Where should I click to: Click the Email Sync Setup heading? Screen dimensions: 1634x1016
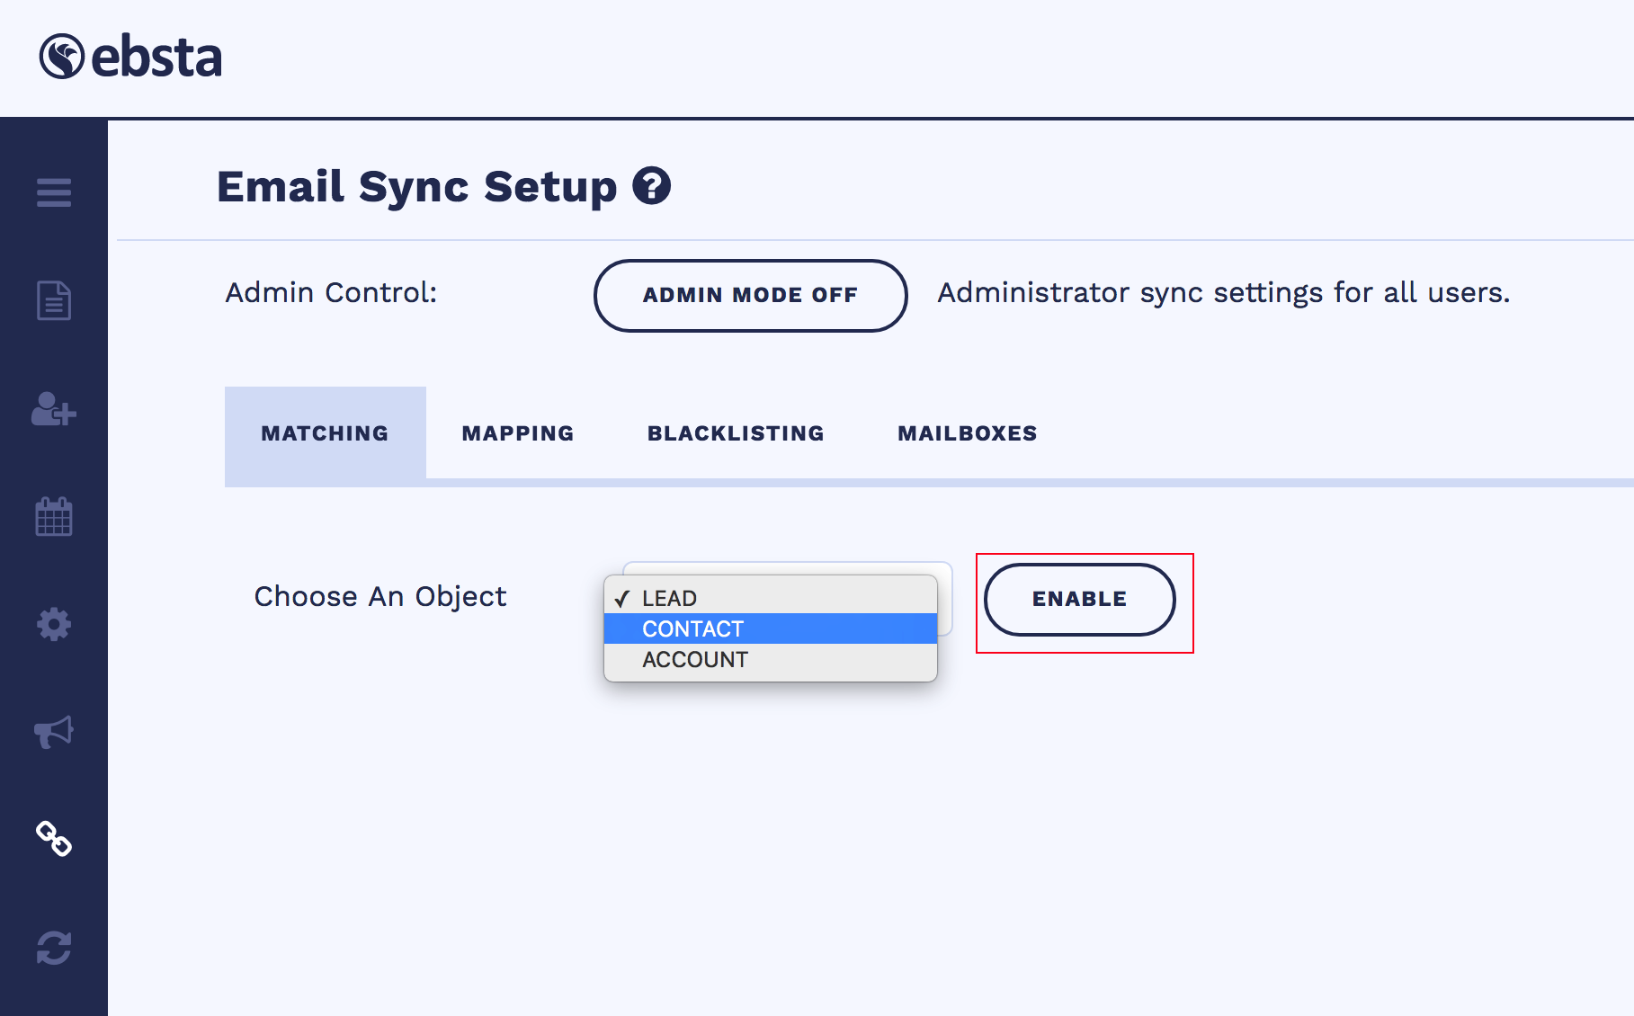416,187
